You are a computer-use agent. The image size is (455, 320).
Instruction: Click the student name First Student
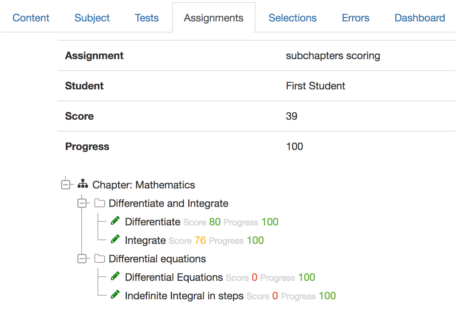[x=315, y=86]
